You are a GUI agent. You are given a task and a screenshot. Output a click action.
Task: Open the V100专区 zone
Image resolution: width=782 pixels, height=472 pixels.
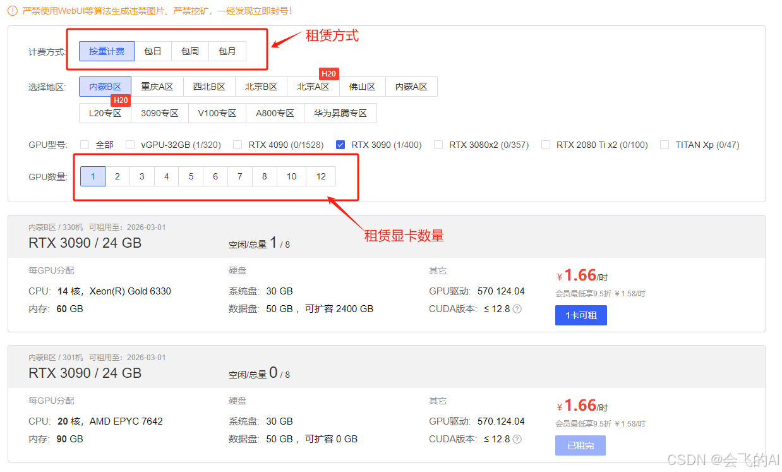click(217, 113)
